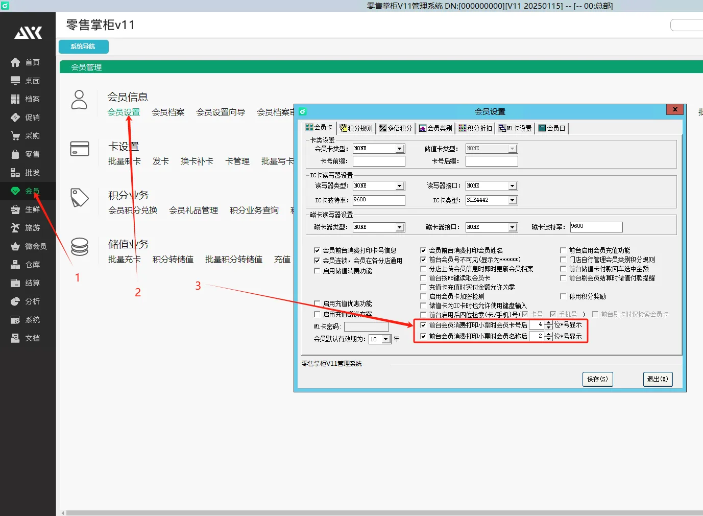703x516 pixels.
Task: Click the 首页 home icon in sidebar
Action: [15, 62]
